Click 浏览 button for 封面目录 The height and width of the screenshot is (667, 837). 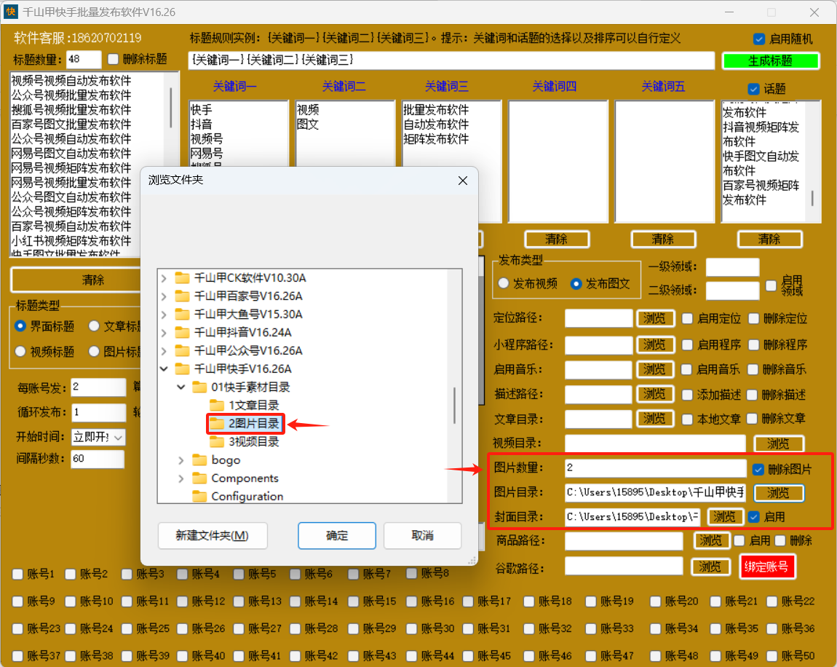click(724, 517)
